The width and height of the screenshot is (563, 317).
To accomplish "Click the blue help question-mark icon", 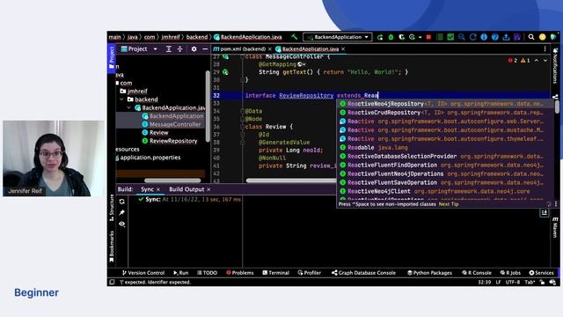I will pos(495,37).
